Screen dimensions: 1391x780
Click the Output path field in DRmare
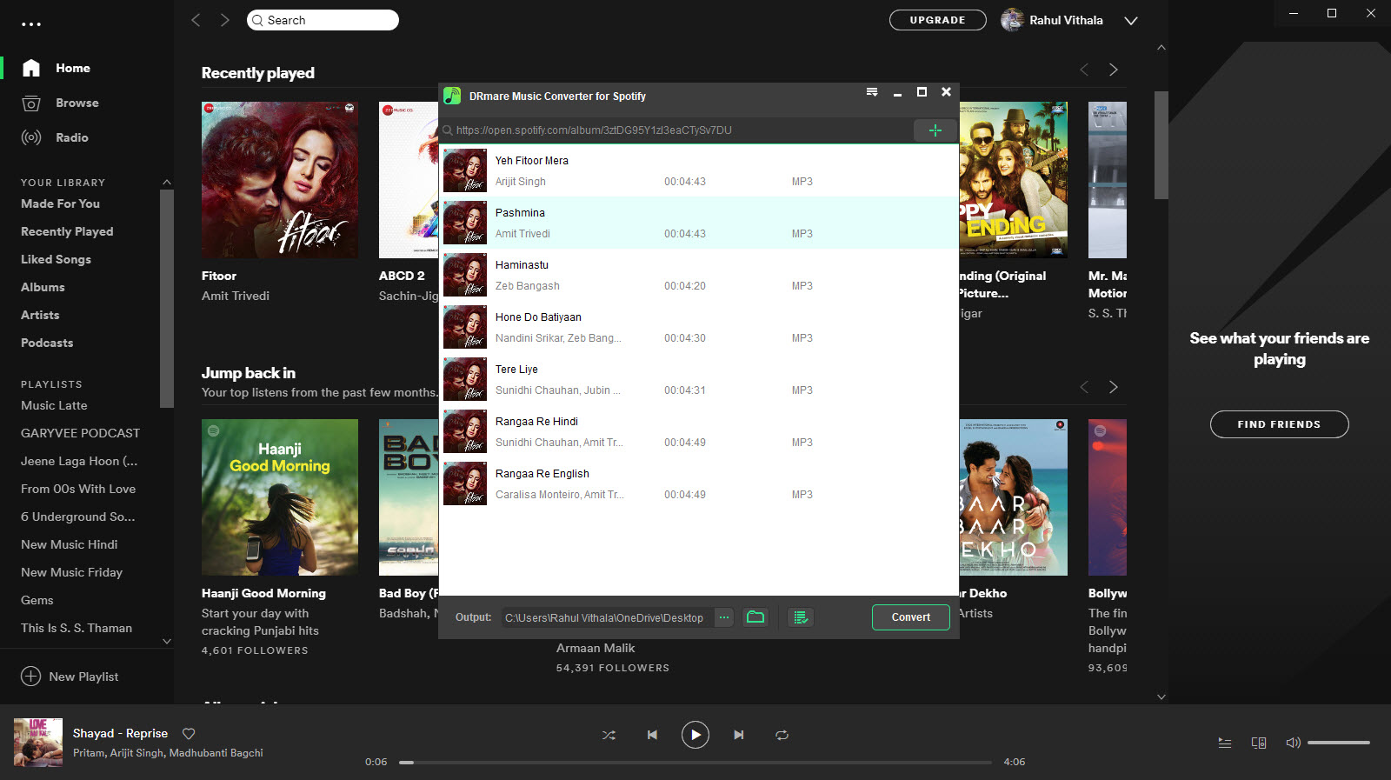click(x=607, y=617)
